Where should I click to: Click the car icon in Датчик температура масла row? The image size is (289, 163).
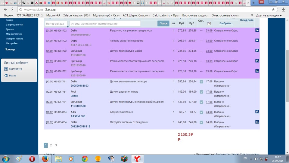[257, 51]
